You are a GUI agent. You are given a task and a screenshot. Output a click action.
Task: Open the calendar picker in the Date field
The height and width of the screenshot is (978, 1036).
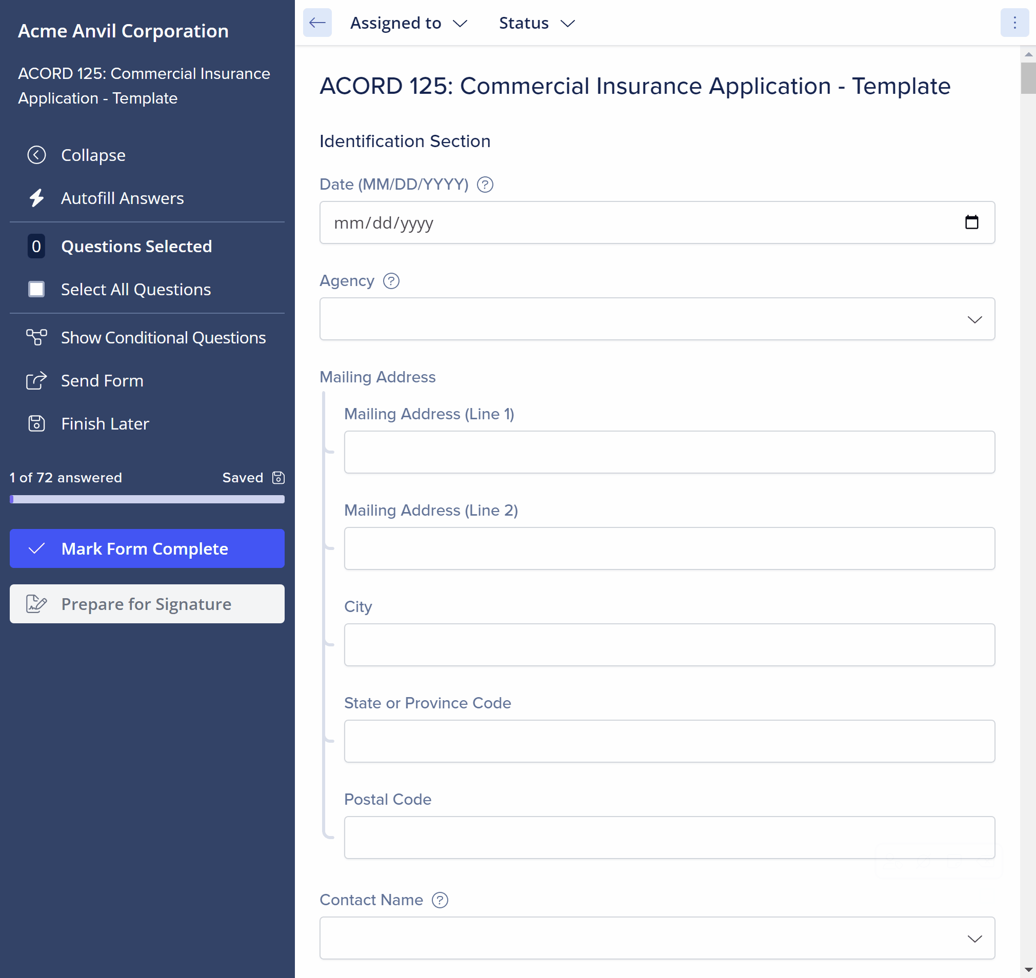tap(971, 222)
